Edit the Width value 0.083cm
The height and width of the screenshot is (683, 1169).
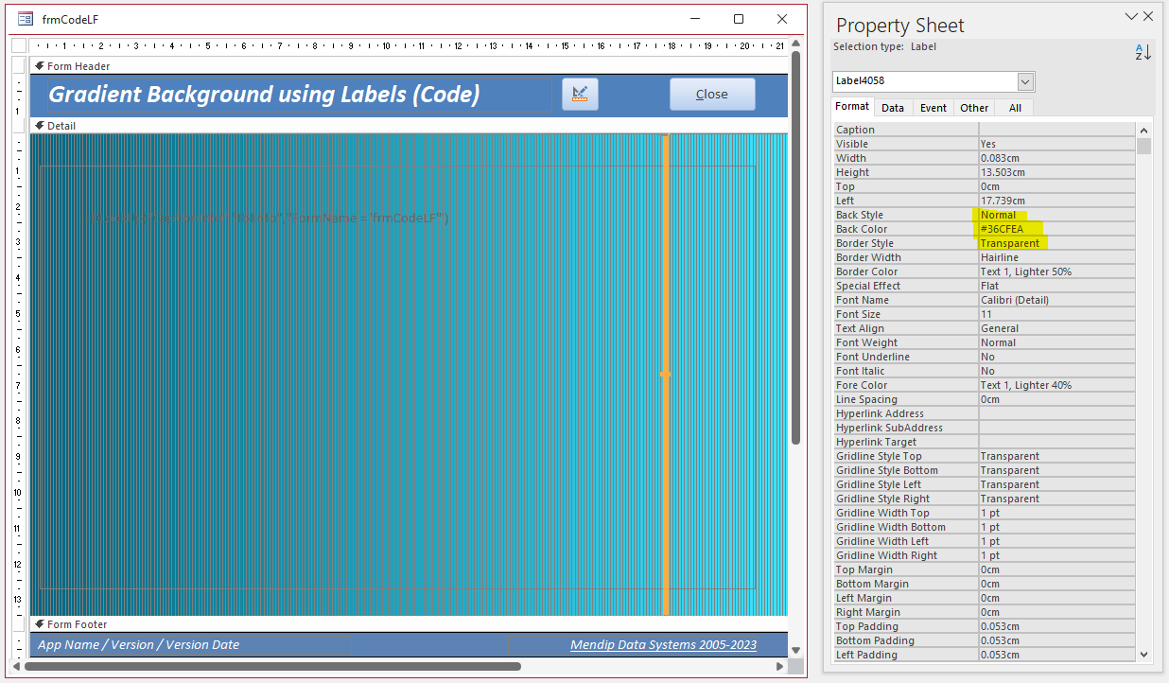tap(1056, 158)
